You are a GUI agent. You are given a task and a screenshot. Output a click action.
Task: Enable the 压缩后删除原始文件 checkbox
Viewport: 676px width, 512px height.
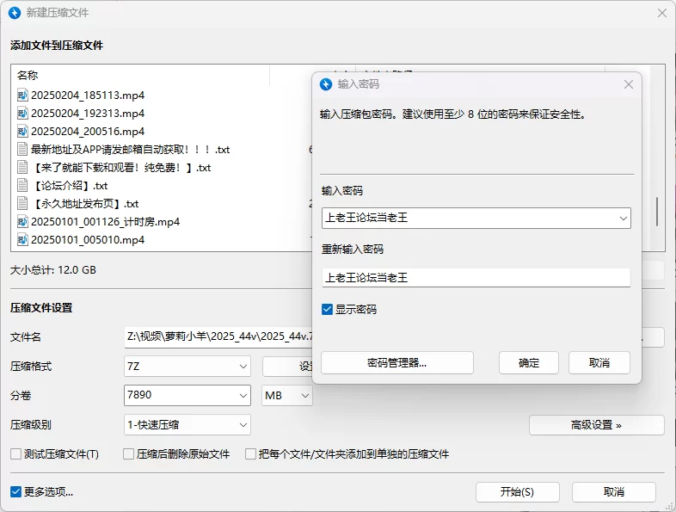click(129, 453)
